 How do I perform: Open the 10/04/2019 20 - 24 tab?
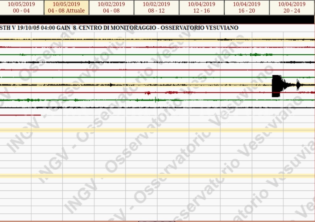(x=292, y=7)
